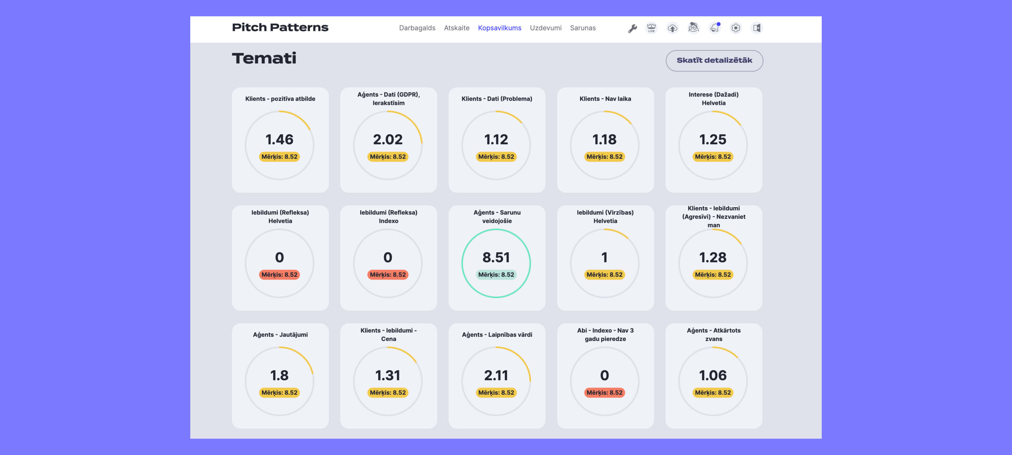Switch to the Darbagalds section
Screen dimensions: 1012x455
(x=417, y=28)
